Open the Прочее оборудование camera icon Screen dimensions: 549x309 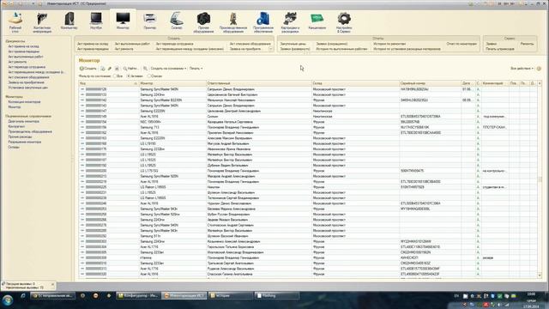coord(203,22)
